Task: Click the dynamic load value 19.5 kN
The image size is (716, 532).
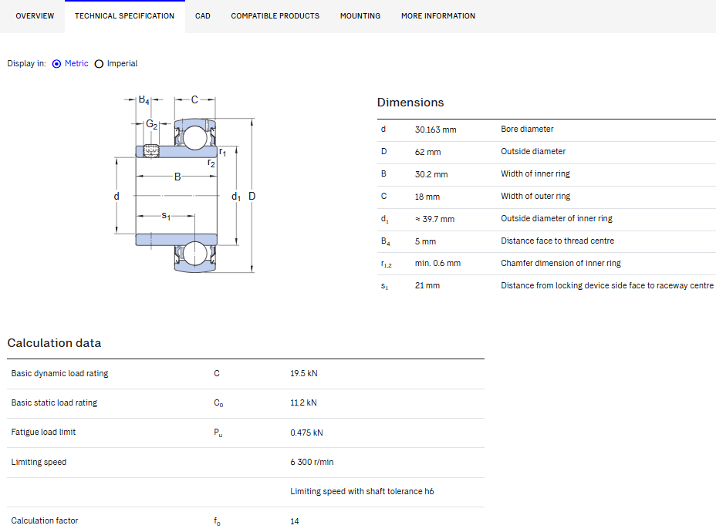Action: 304,374
